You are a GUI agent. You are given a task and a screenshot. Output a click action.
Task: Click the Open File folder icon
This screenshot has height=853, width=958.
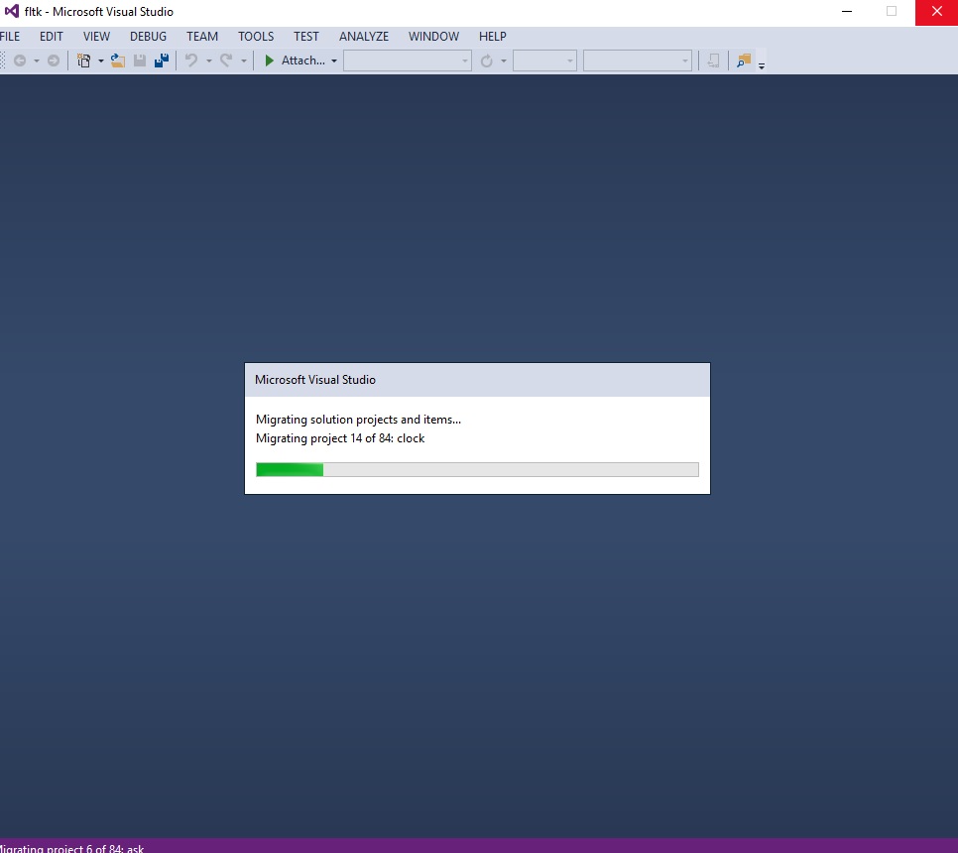tap(117, 61)
